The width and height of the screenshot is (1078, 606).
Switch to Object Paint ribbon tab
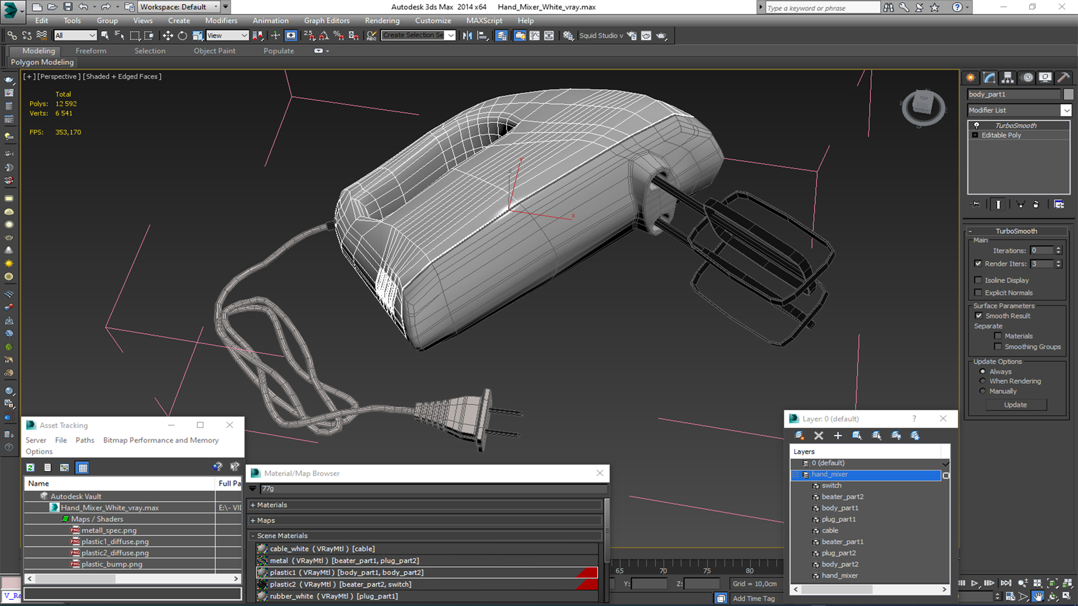pyautogui.click(x=214, y=51)
